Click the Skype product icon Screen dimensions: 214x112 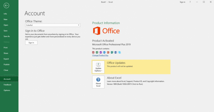(119, 52)
